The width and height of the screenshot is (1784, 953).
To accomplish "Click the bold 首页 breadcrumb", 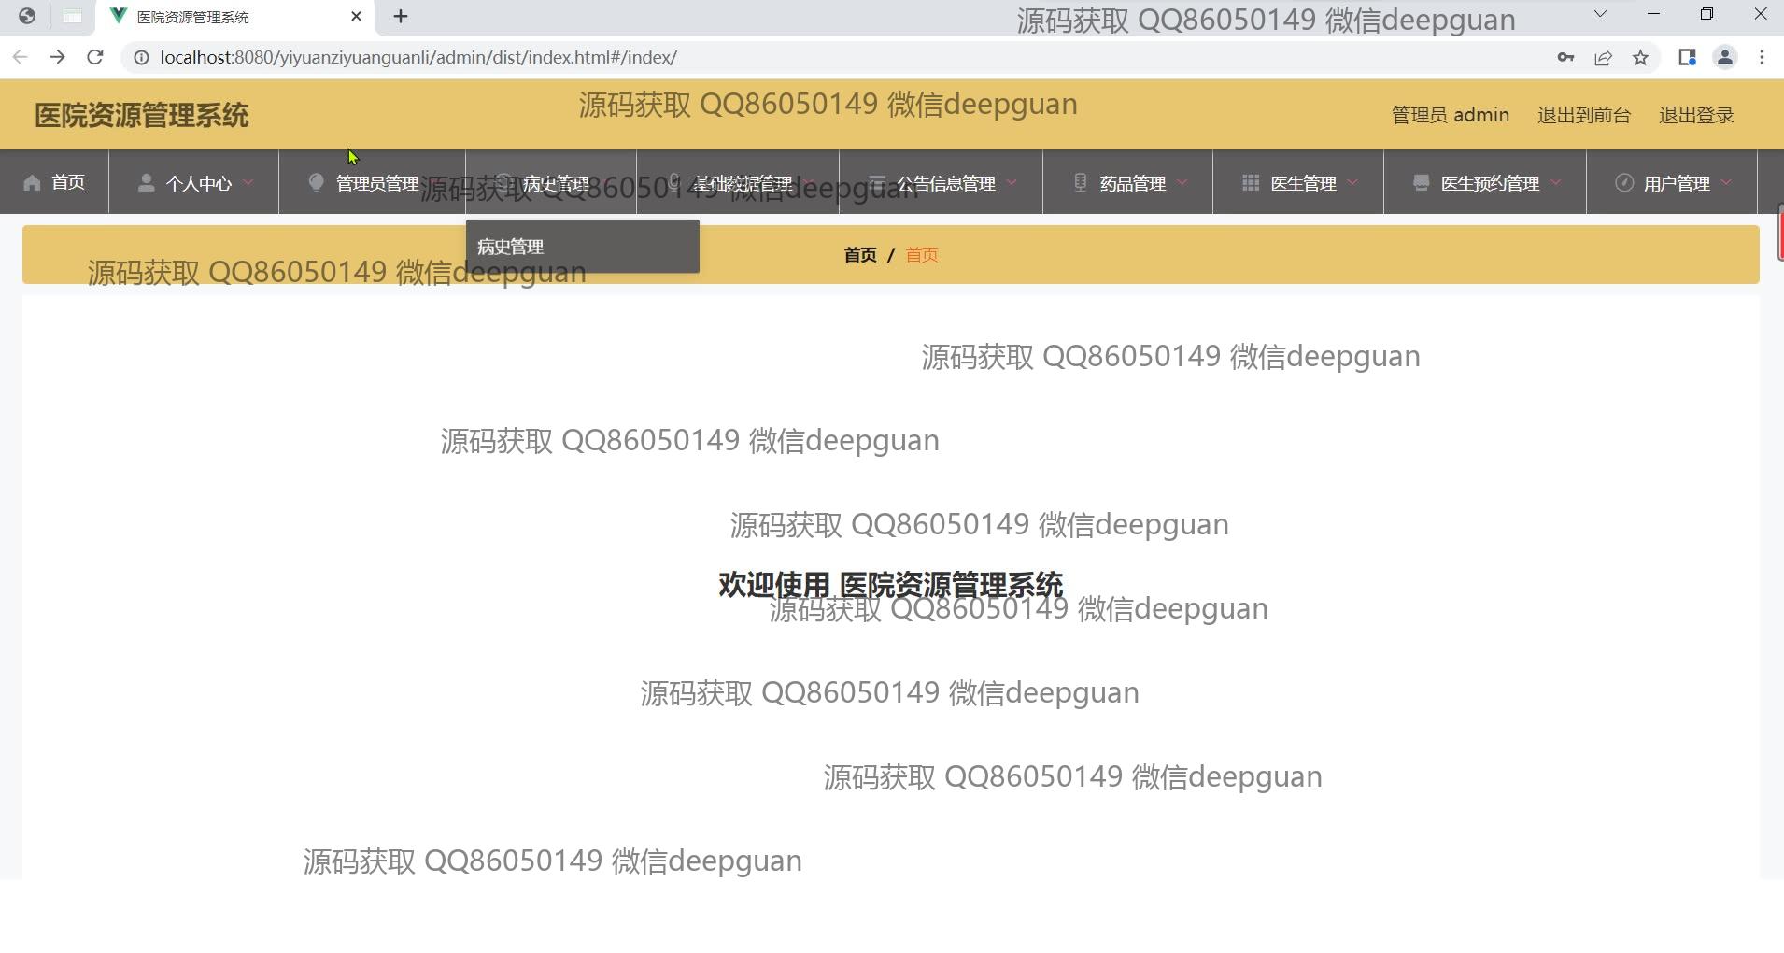I will pos(860,255).
